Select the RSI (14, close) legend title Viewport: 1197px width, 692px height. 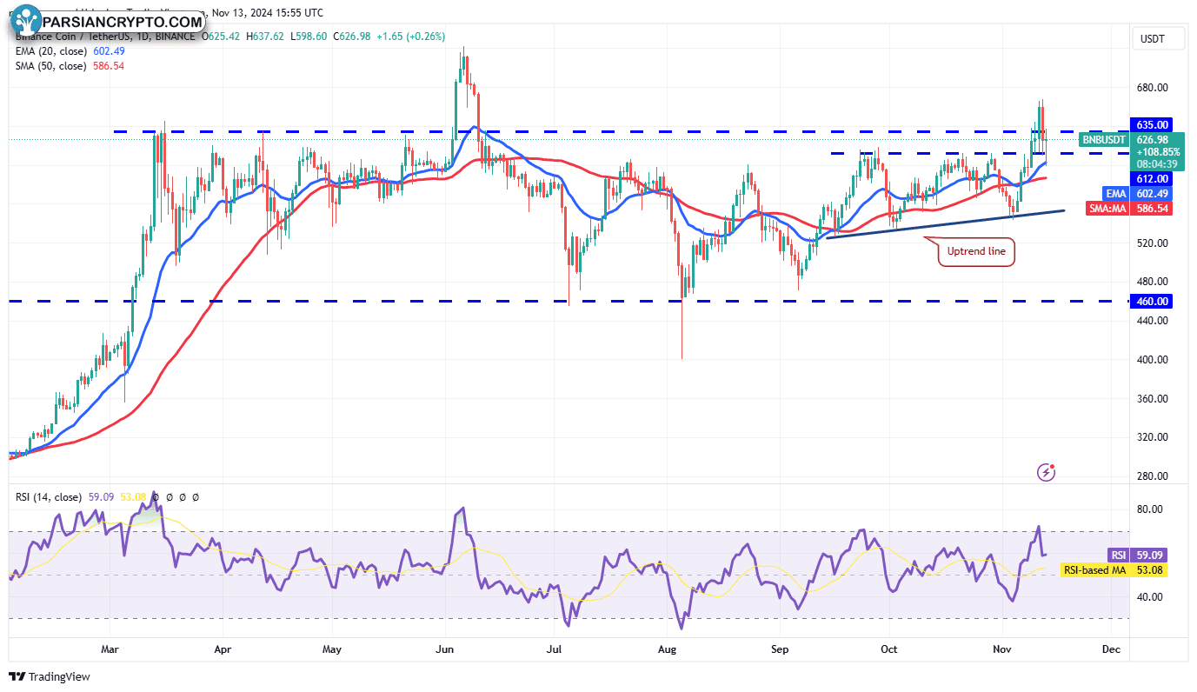(x=49, y=497)
